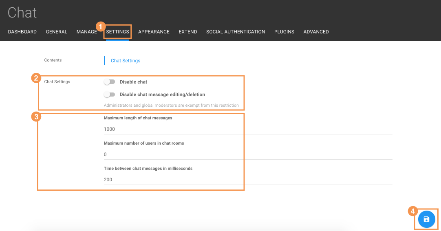Switch to the Plugins tab
This screenshot has height=231, width=441.
pos(284,32)
